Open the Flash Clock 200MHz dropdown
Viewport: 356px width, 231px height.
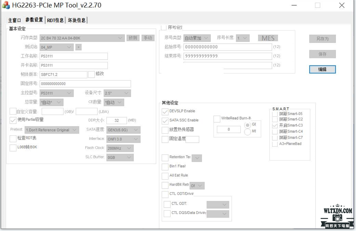click(x=120, y=148)
